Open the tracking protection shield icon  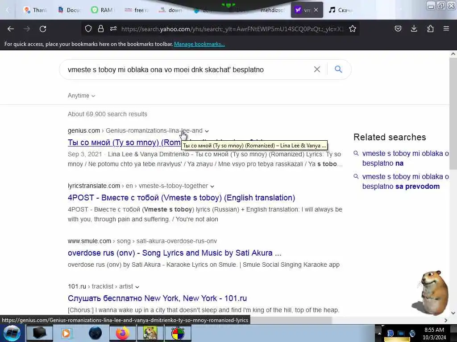(88, 28)
